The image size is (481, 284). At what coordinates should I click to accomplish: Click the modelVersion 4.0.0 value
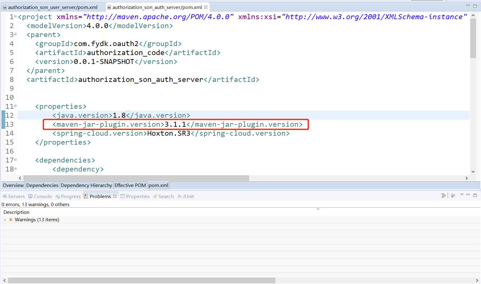pyautogui.click(x=98, y=26)
